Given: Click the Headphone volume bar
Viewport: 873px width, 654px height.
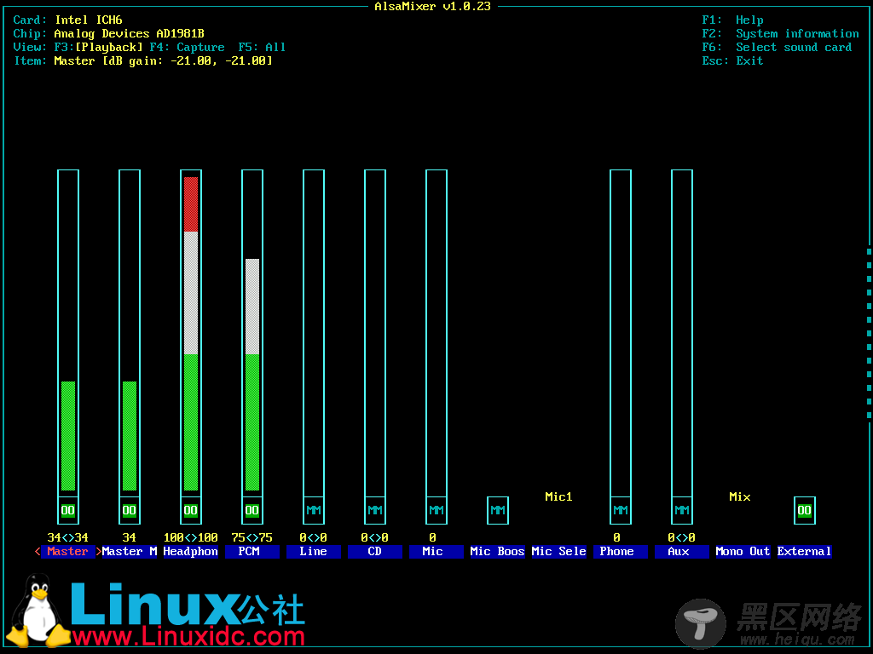Looking at the screenshot, I should point(191,333).
